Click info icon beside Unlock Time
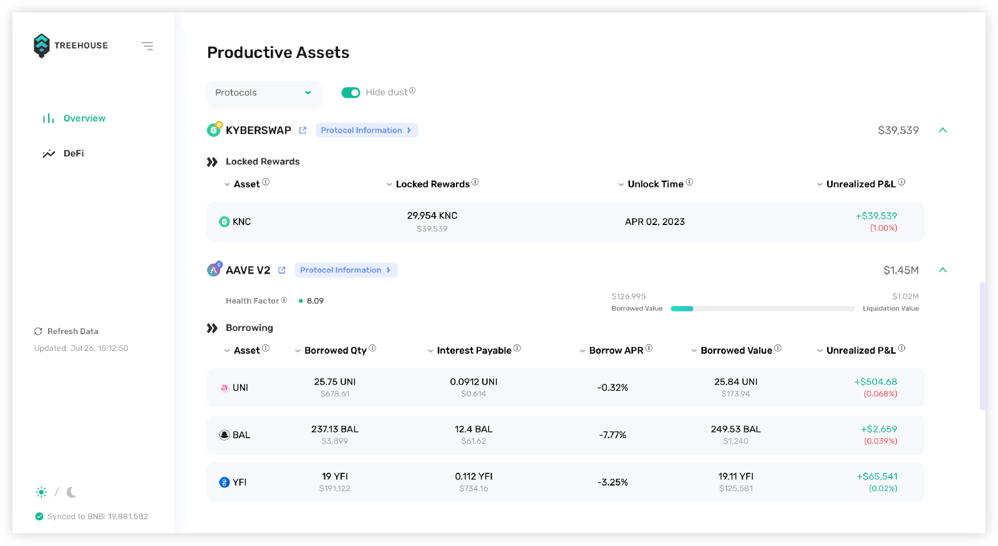The image size is (998, 546). (x=689, y=182)
